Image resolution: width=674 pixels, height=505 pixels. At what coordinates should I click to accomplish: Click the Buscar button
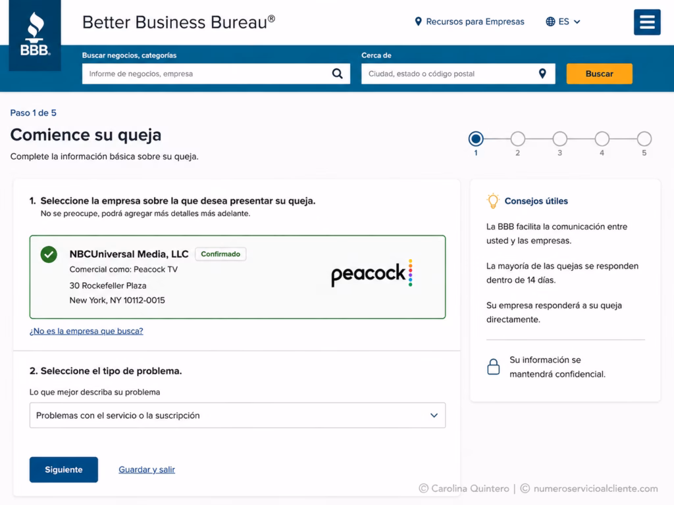click(x=599, y=74)
